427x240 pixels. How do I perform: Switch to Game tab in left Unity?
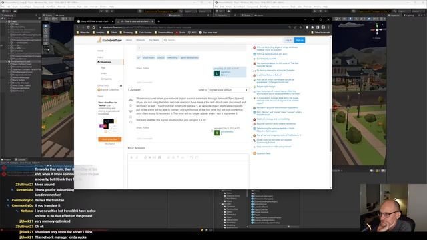pos(61,15)
